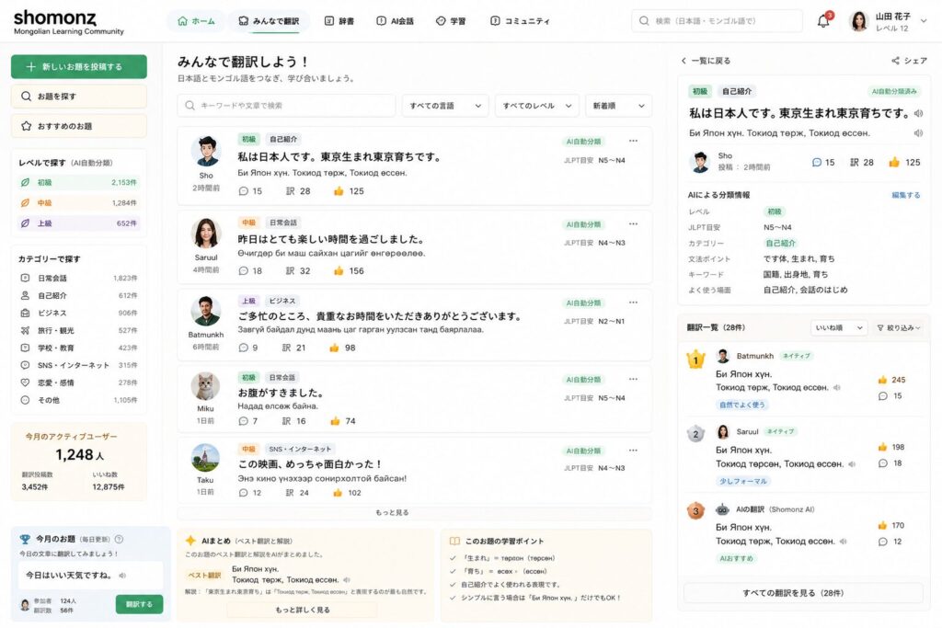This screenshot has height=628, width=942.
Task: Open the コミュニティ tab
Action: pyautogui.click(x=520, y=21)
